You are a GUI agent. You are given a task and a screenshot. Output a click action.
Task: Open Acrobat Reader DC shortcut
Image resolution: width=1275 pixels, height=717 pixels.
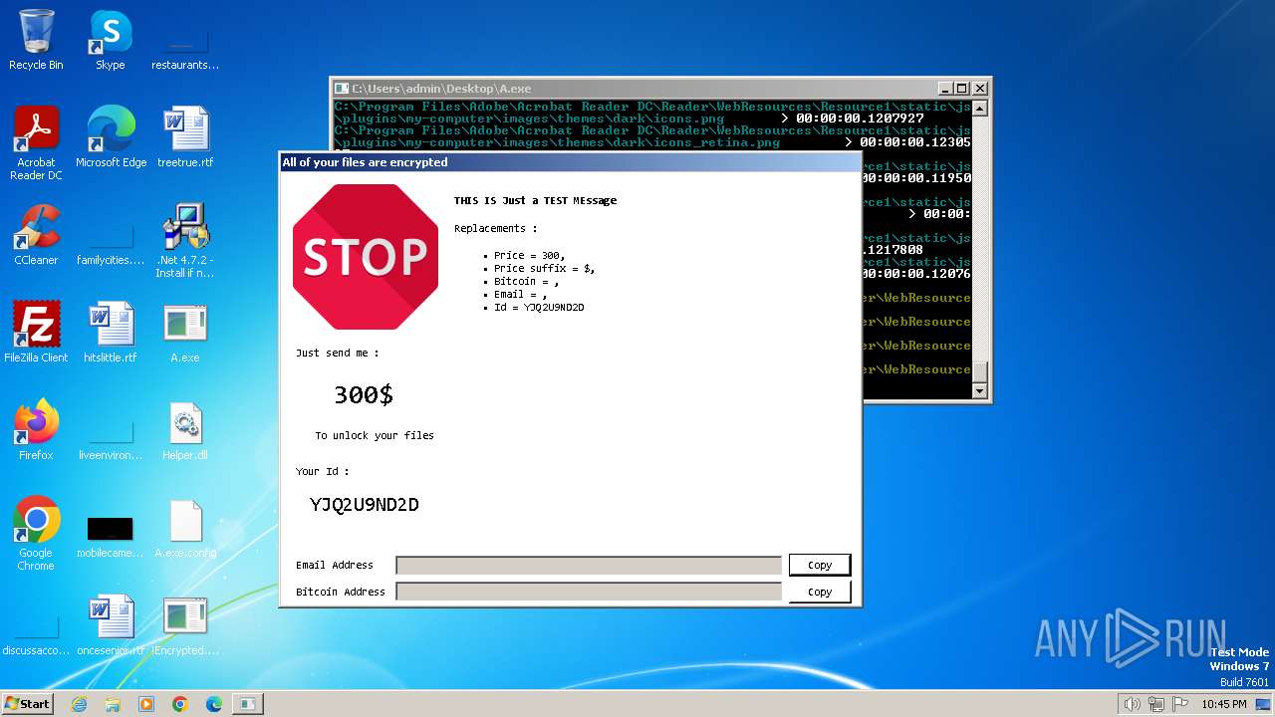point(36,143)
